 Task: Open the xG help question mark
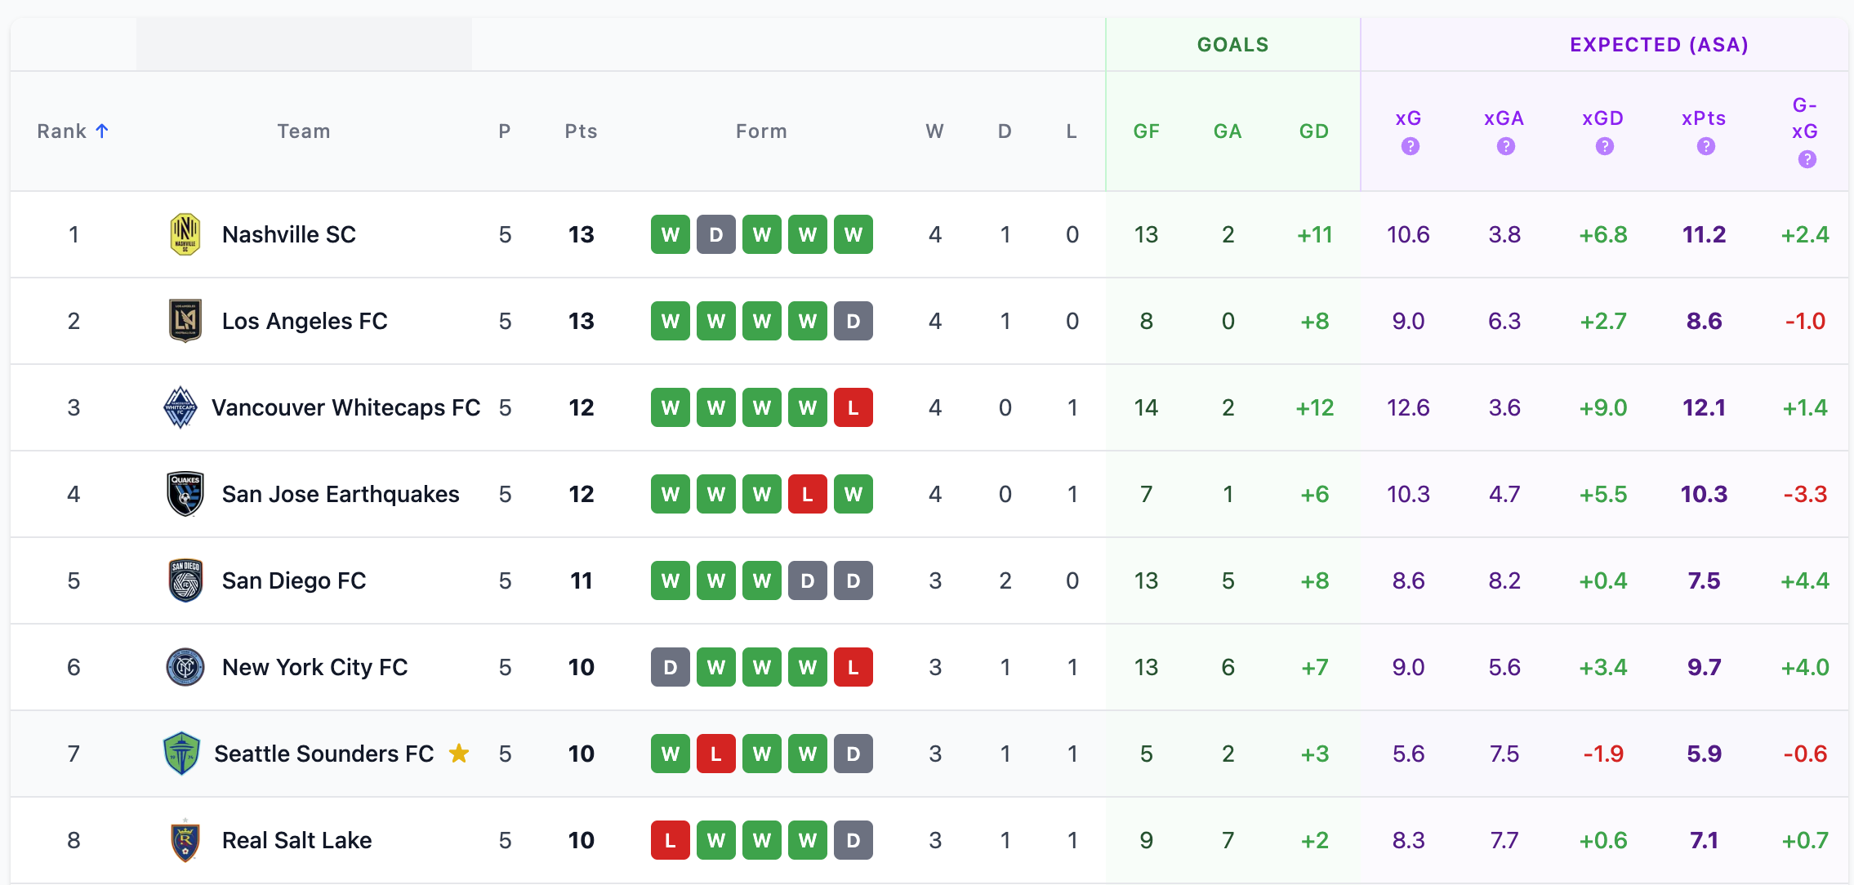[x=1410, y=146]
